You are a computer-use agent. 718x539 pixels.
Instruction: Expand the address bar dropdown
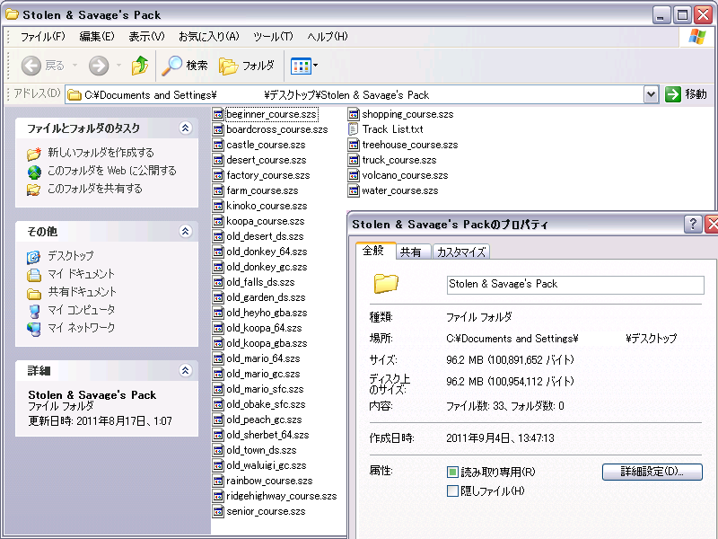coord(651,95)
